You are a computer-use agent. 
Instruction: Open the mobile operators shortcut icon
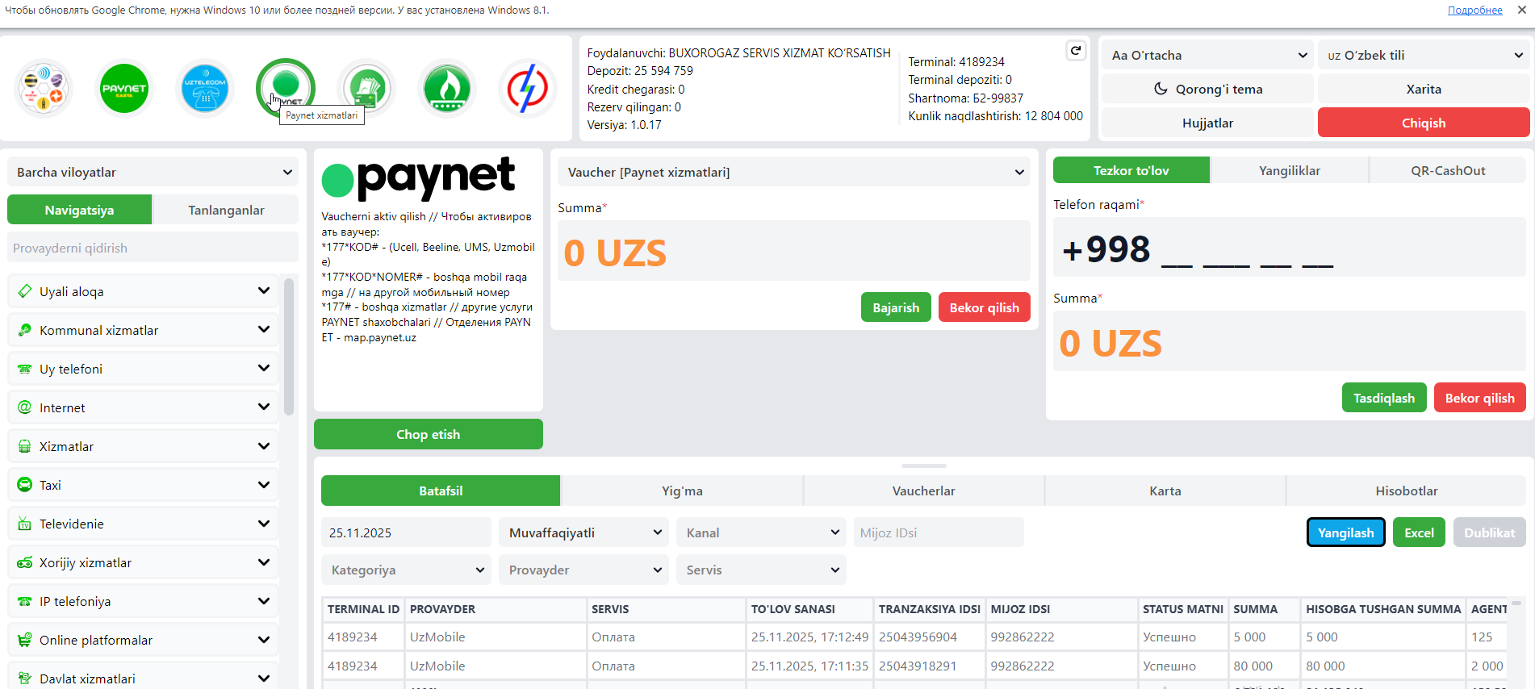pos(44,88)
